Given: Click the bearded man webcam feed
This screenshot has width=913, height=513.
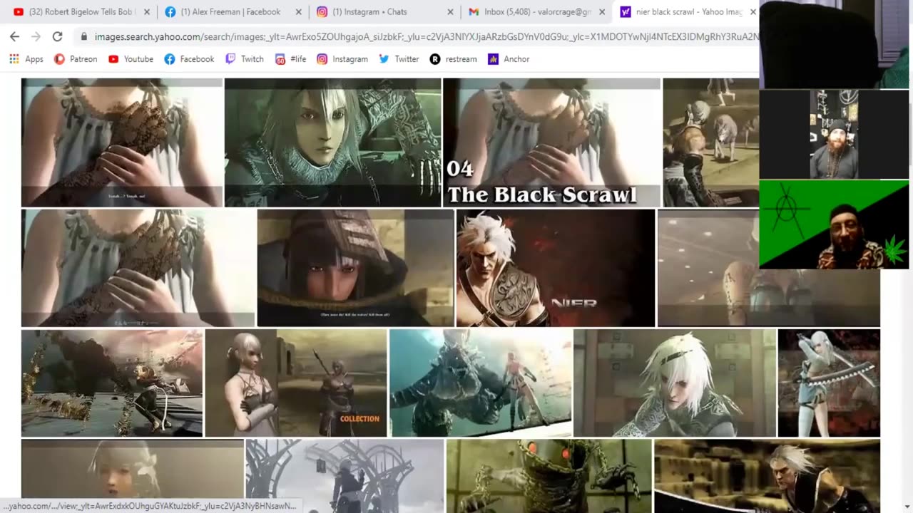Looking at the screenshot, I should coord(834,135).
